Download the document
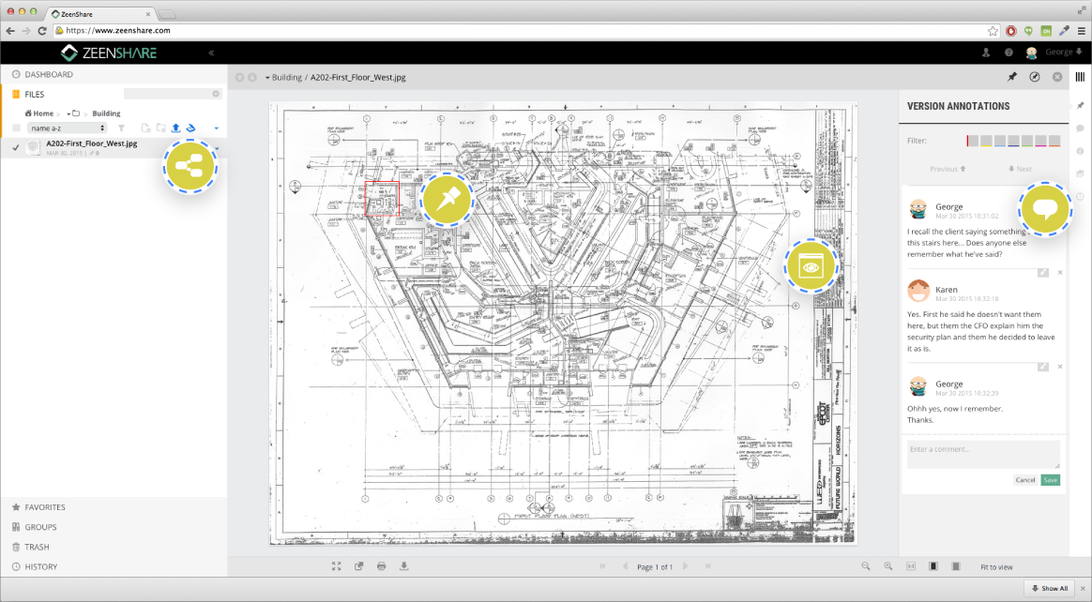The width and height of the screenshot is (1092, 602). coord(404,566)
